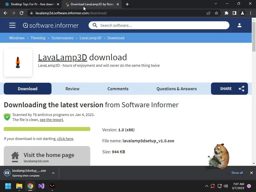Click the home icon in Visit the home page
This screenshot has height=192, width=256.
click(15, 157)
